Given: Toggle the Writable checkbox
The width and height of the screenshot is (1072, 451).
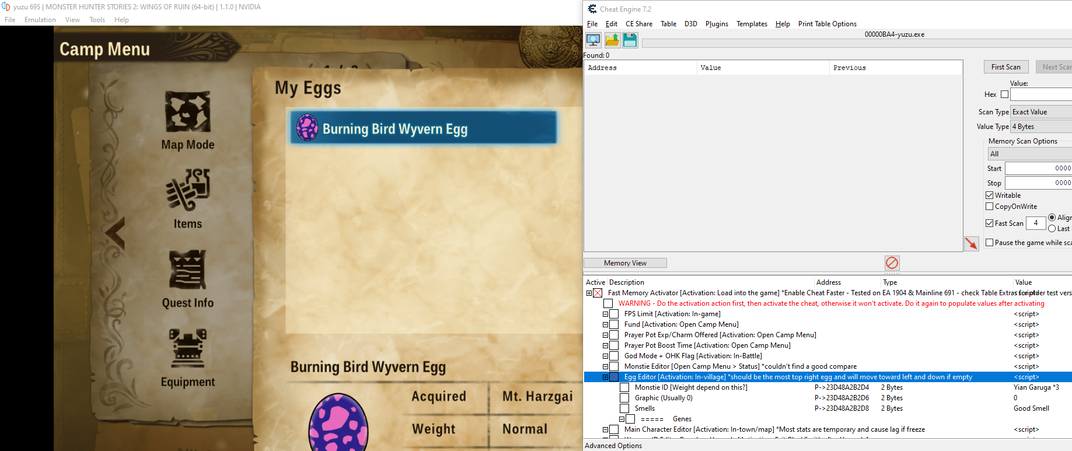Looking at the screenshot, I should [990, 195].
